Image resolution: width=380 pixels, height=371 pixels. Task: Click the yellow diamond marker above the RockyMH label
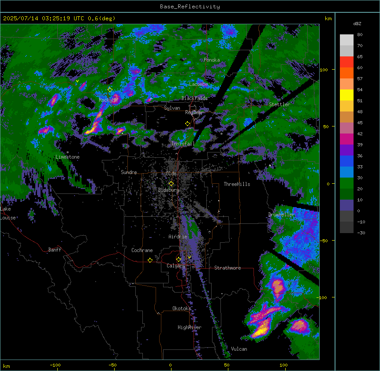110,90
